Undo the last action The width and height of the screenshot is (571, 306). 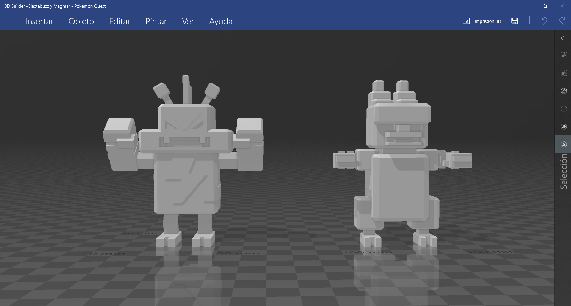[544, 21]
